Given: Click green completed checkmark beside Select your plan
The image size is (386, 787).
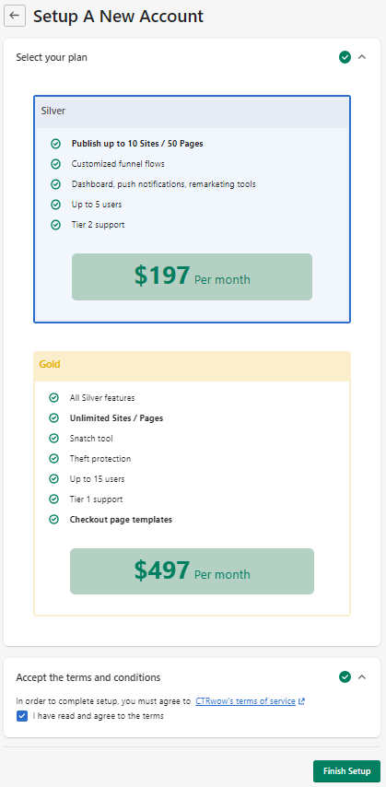Looking at the screenshot, I should pos(345,57).
